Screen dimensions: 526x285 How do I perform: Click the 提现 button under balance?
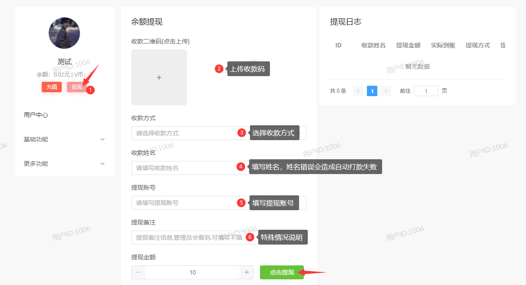click(x=77, y=87)
